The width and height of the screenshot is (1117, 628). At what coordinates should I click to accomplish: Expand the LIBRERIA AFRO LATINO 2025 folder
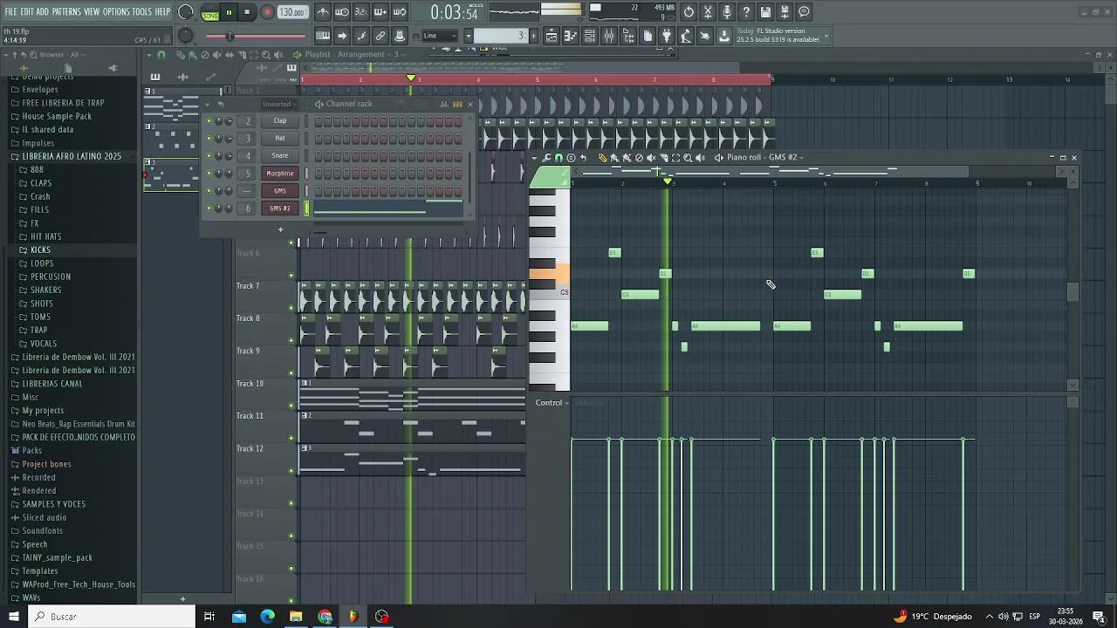72,156
